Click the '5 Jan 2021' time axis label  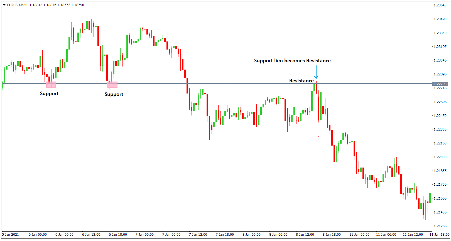(x=11, y=235)
